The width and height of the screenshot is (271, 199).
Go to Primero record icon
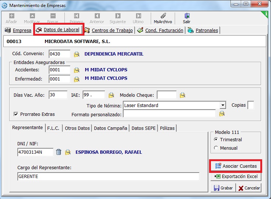[x=77, y=16]
